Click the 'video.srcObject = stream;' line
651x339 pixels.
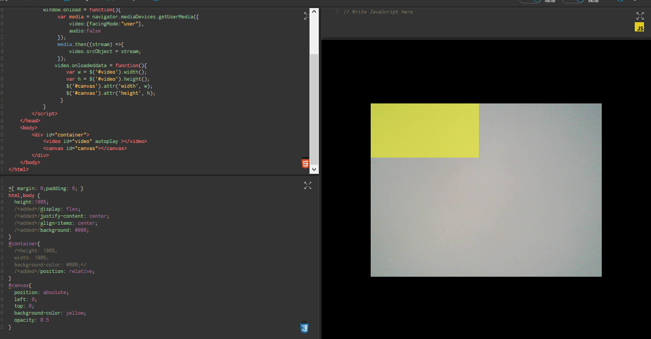[x=105, y=51]
